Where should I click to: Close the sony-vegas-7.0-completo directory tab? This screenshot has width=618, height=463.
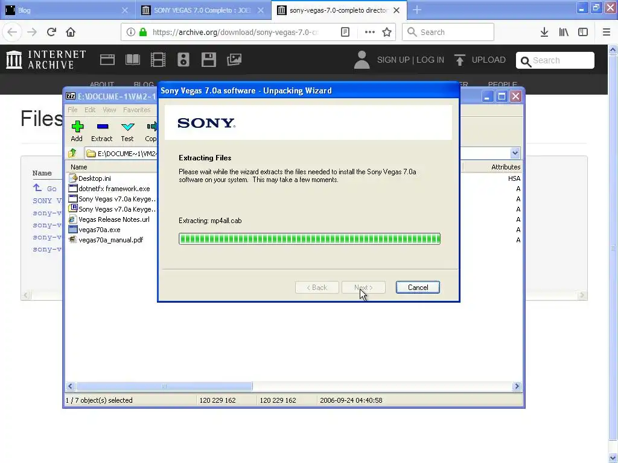point(397,10)
